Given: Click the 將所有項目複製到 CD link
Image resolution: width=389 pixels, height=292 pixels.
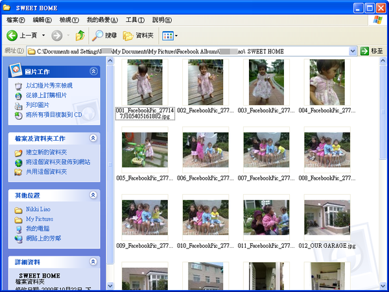Looking at the screenshot, I should click(54, 115).
